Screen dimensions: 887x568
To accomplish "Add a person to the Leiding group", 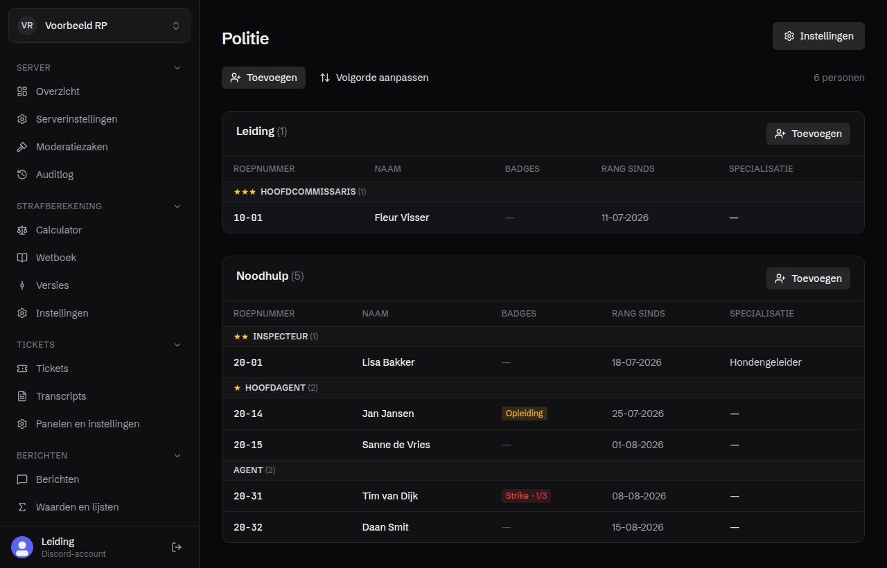I will [808, 134].
